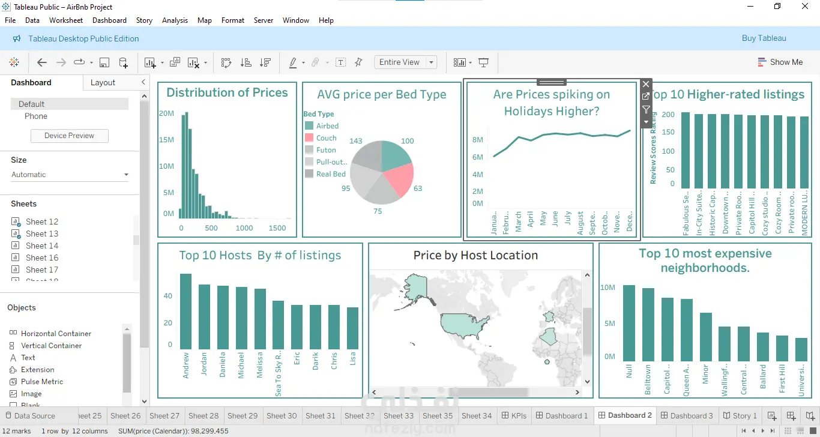Viewport: 820px width, 437px height.
Task: Click the Real Bed color legend swatch
Action: point(309,174)
